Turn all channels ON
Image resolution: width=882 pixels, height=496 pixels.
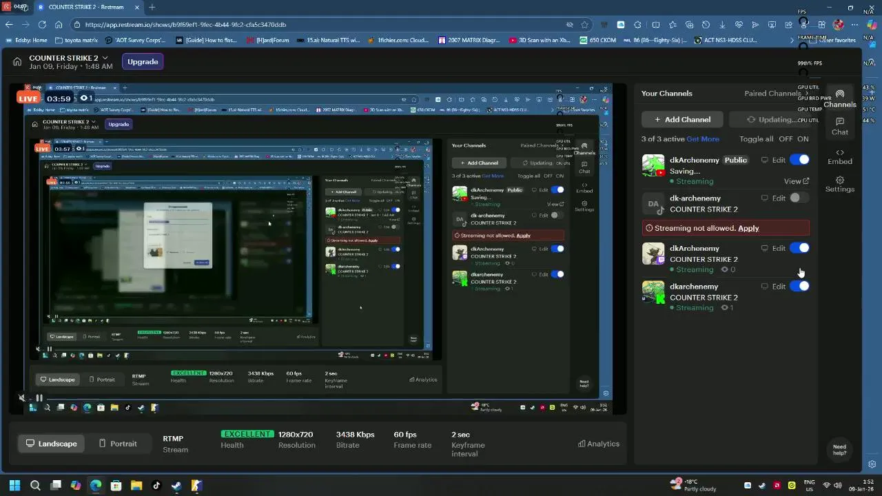pos(803,139)
